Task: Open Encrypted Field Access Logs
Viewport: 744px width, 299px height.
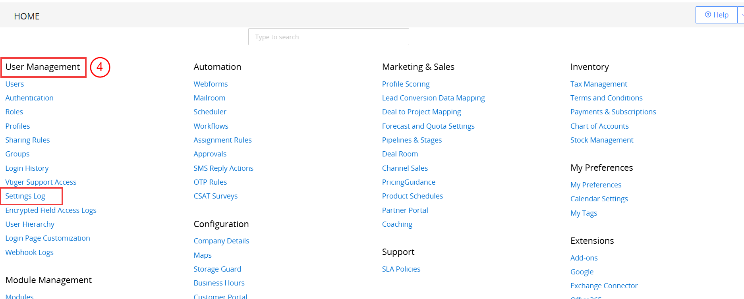Action: click(51, 210)
